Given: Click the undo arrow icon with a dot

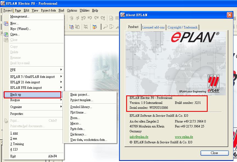Looking at the screenshot, I should (83, 18).
